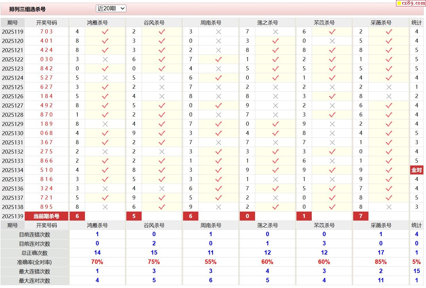Click the 芣苡杀号 cross in row 2025120

pyautogui.click(x=332, y=41)
